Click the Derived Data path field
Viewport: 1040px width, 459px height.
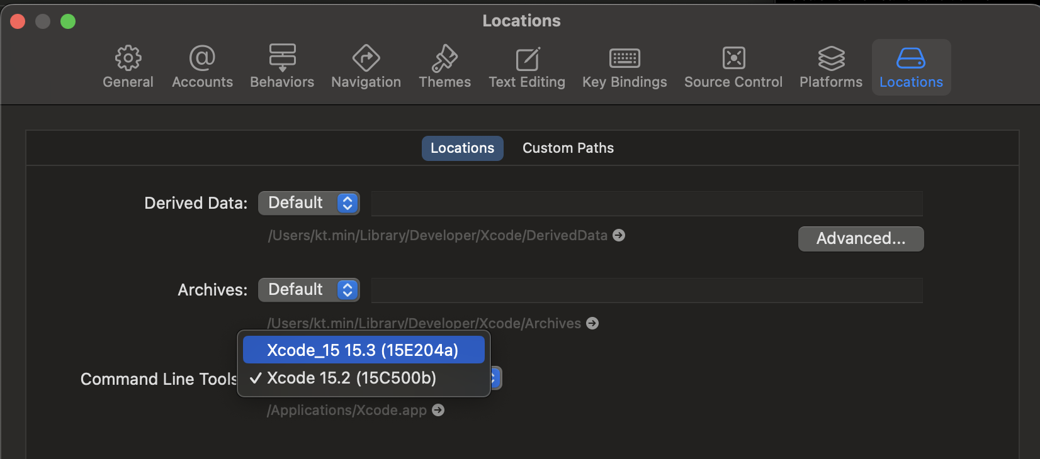[647, 204]
